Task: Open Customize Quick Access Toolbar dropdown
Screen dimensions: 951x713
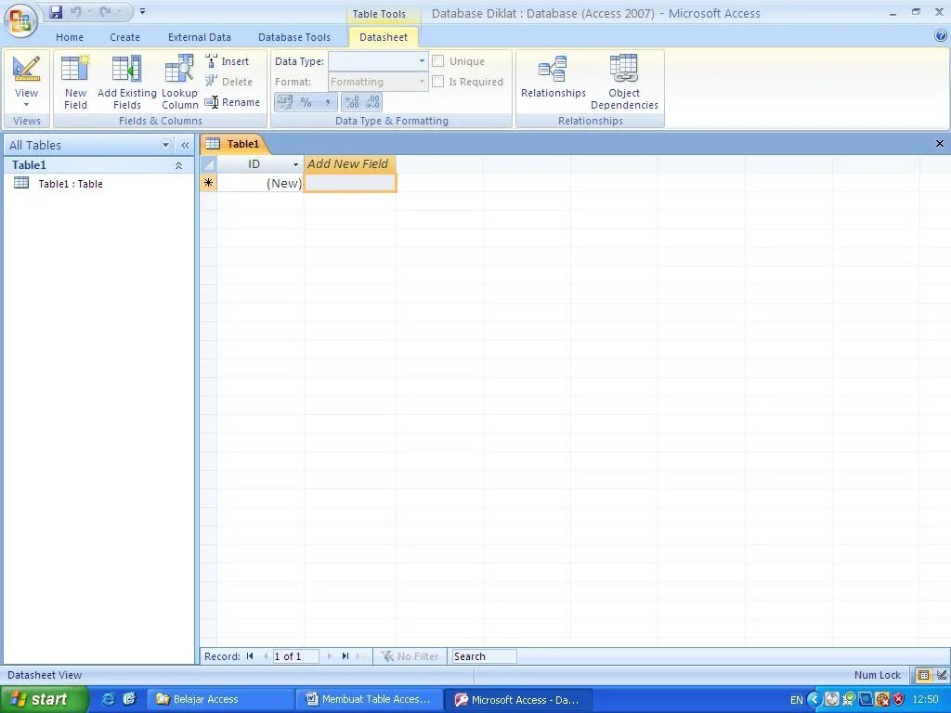Action: pyautogui.click(x=142, y=11)
